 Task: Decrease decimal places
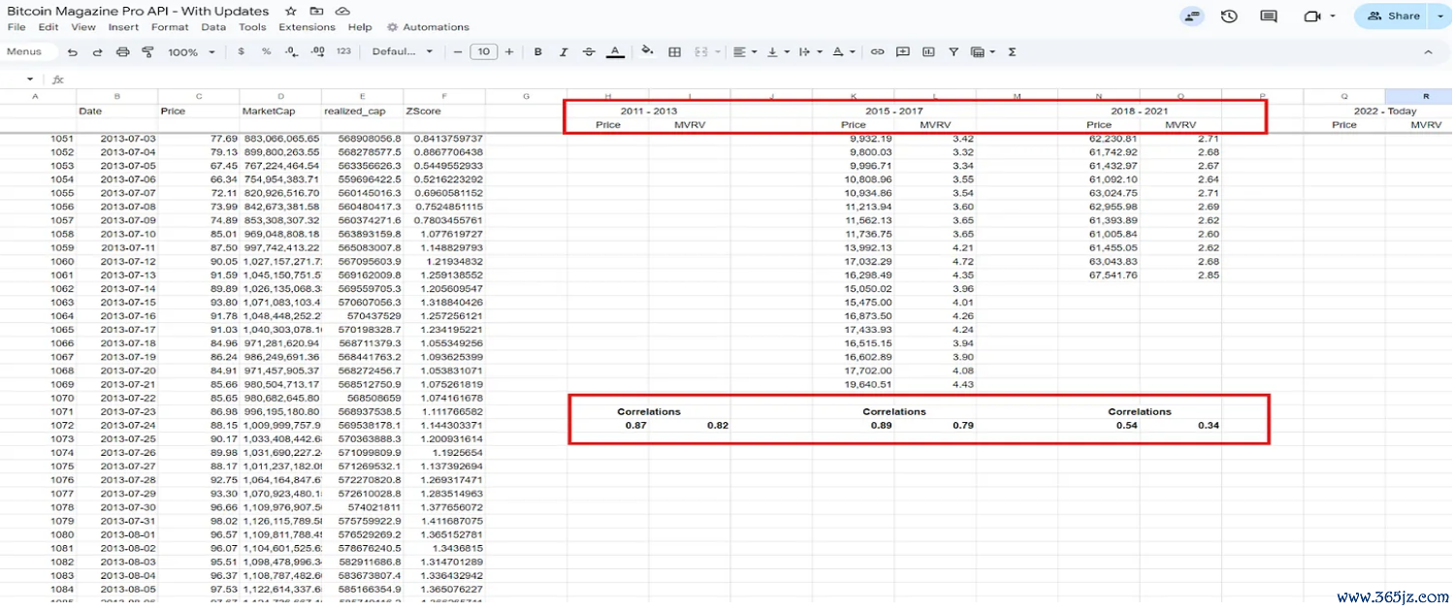pos(291,52)
